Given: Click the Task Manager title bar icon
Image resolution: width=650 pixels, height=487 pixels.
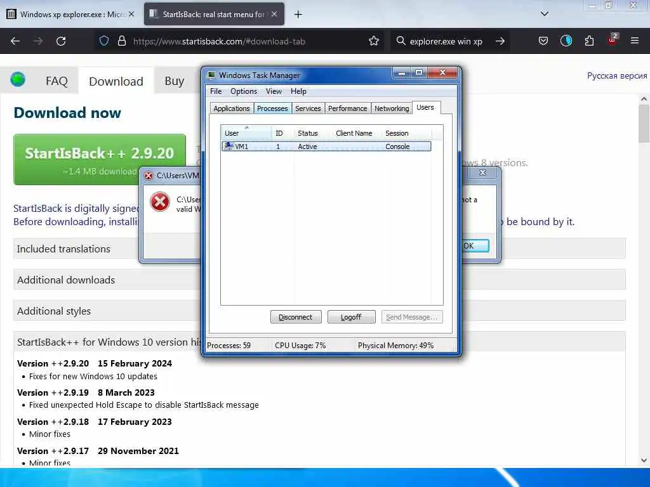Looking at the screenshot, I should click(211, 75).
